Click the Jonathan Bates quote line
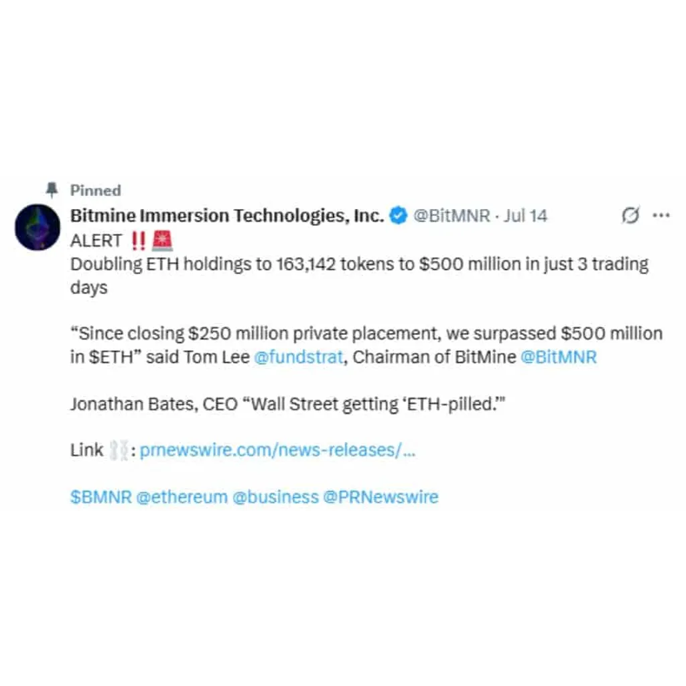This screenshot has width=686, height=686. [288, 404]
